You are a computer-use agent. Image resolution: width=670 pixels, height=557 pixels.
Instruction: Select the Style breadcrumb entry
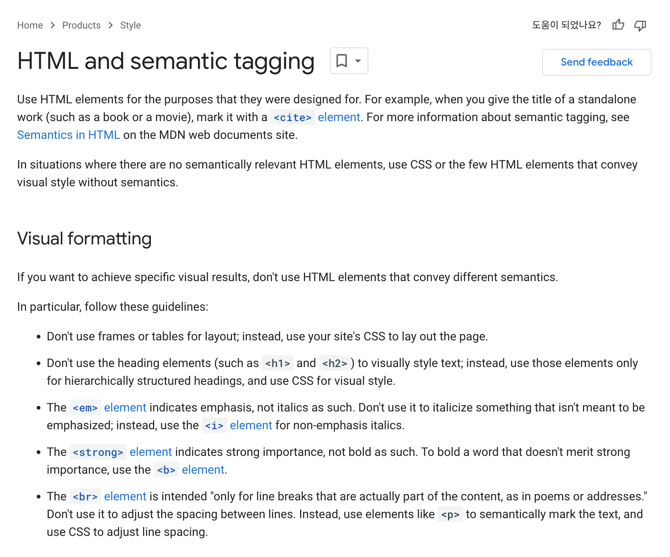(x=130, y=25)
